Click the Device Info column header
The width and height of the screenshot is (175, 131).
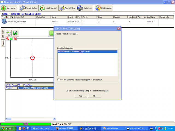(166, 17)
